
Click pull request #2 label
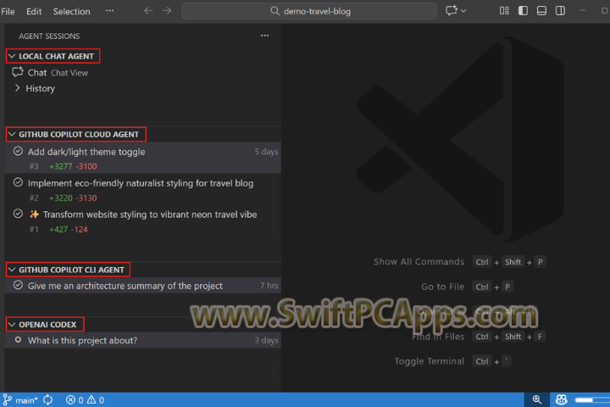[34, 198]
